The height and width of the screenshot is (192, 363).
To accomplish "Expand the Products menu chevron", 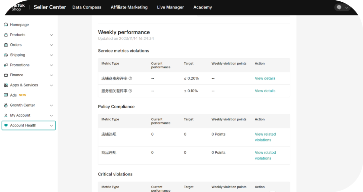I will [x=51, y=35].
